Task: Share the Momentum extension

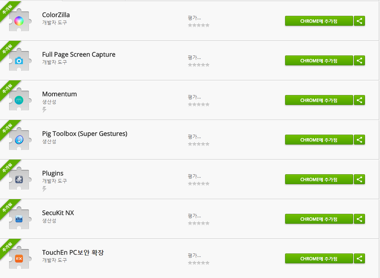Action: click(359, 100)
